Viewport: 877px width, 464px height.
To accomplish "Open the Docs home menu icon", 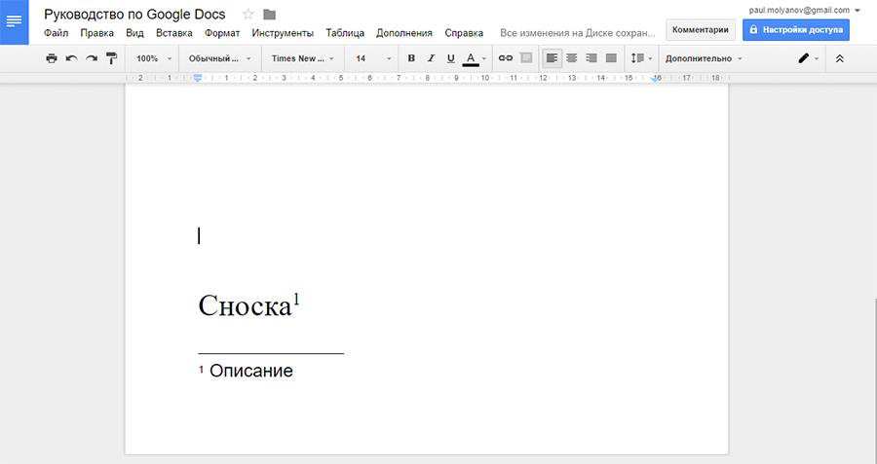I will point(14,21).
